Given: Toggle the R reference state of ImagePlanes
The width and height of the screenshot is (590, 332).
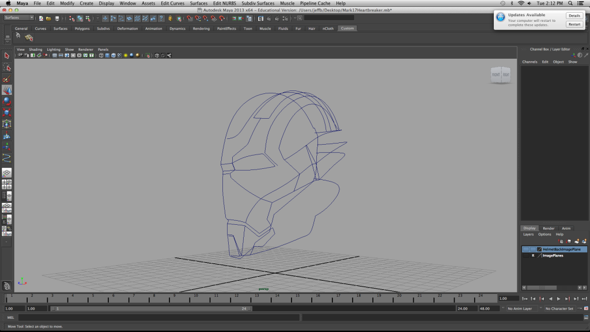Looking at the screenshot, I should tap(533, 255).
